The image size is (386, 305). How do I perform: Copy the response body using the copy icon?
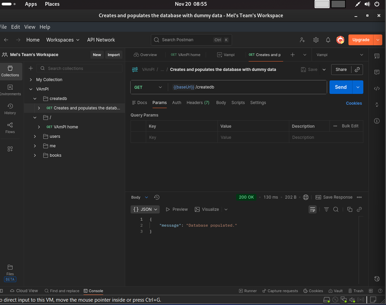pos(349,209)
